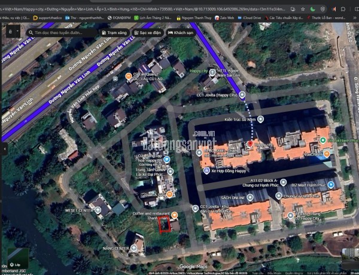Open the Thước Lỗ Ban bookmark
359x275 pixels.
tap(326, 17)
